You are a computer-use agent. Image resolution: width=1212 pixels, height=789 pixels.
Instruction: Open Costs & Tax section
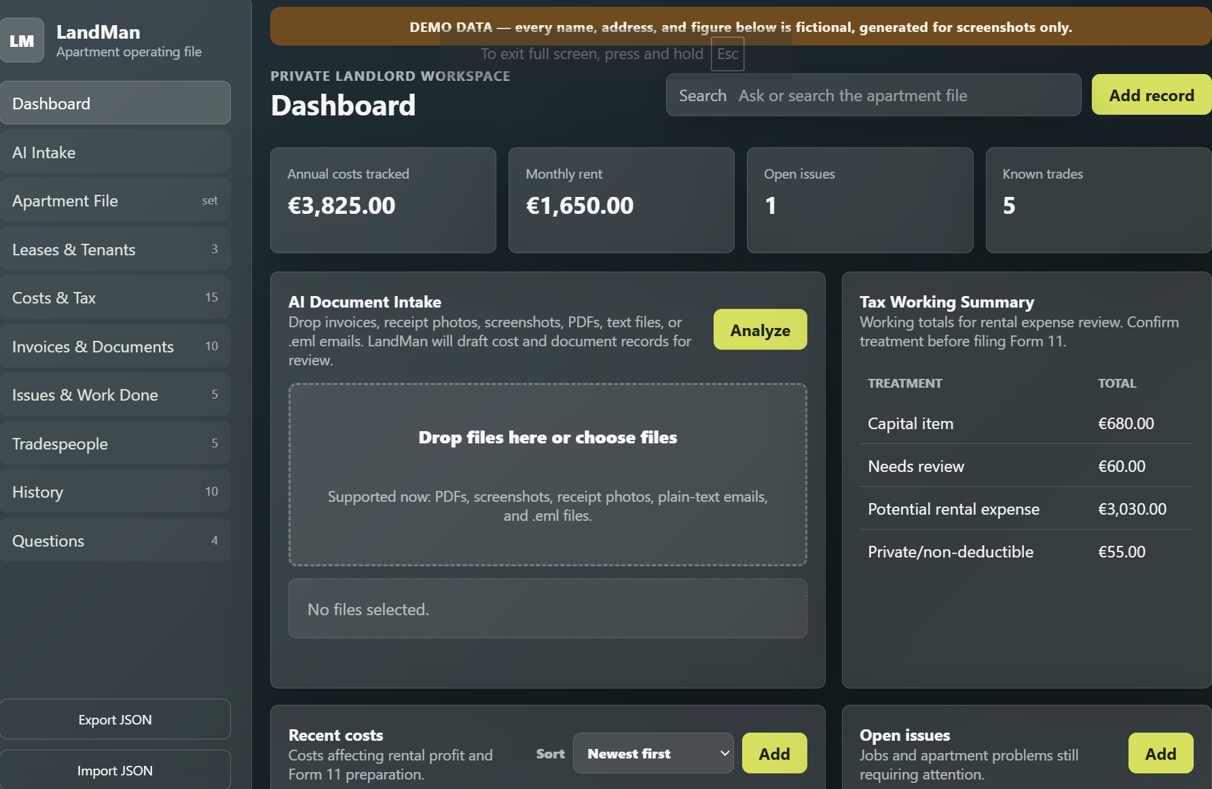click(115, 297)
